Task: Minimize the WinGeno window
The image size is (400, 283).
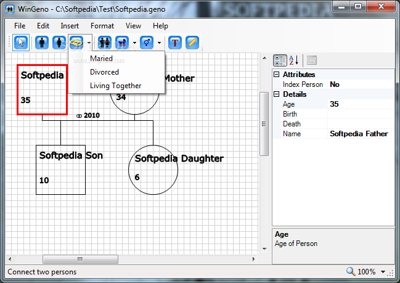Action: point(341,6)
